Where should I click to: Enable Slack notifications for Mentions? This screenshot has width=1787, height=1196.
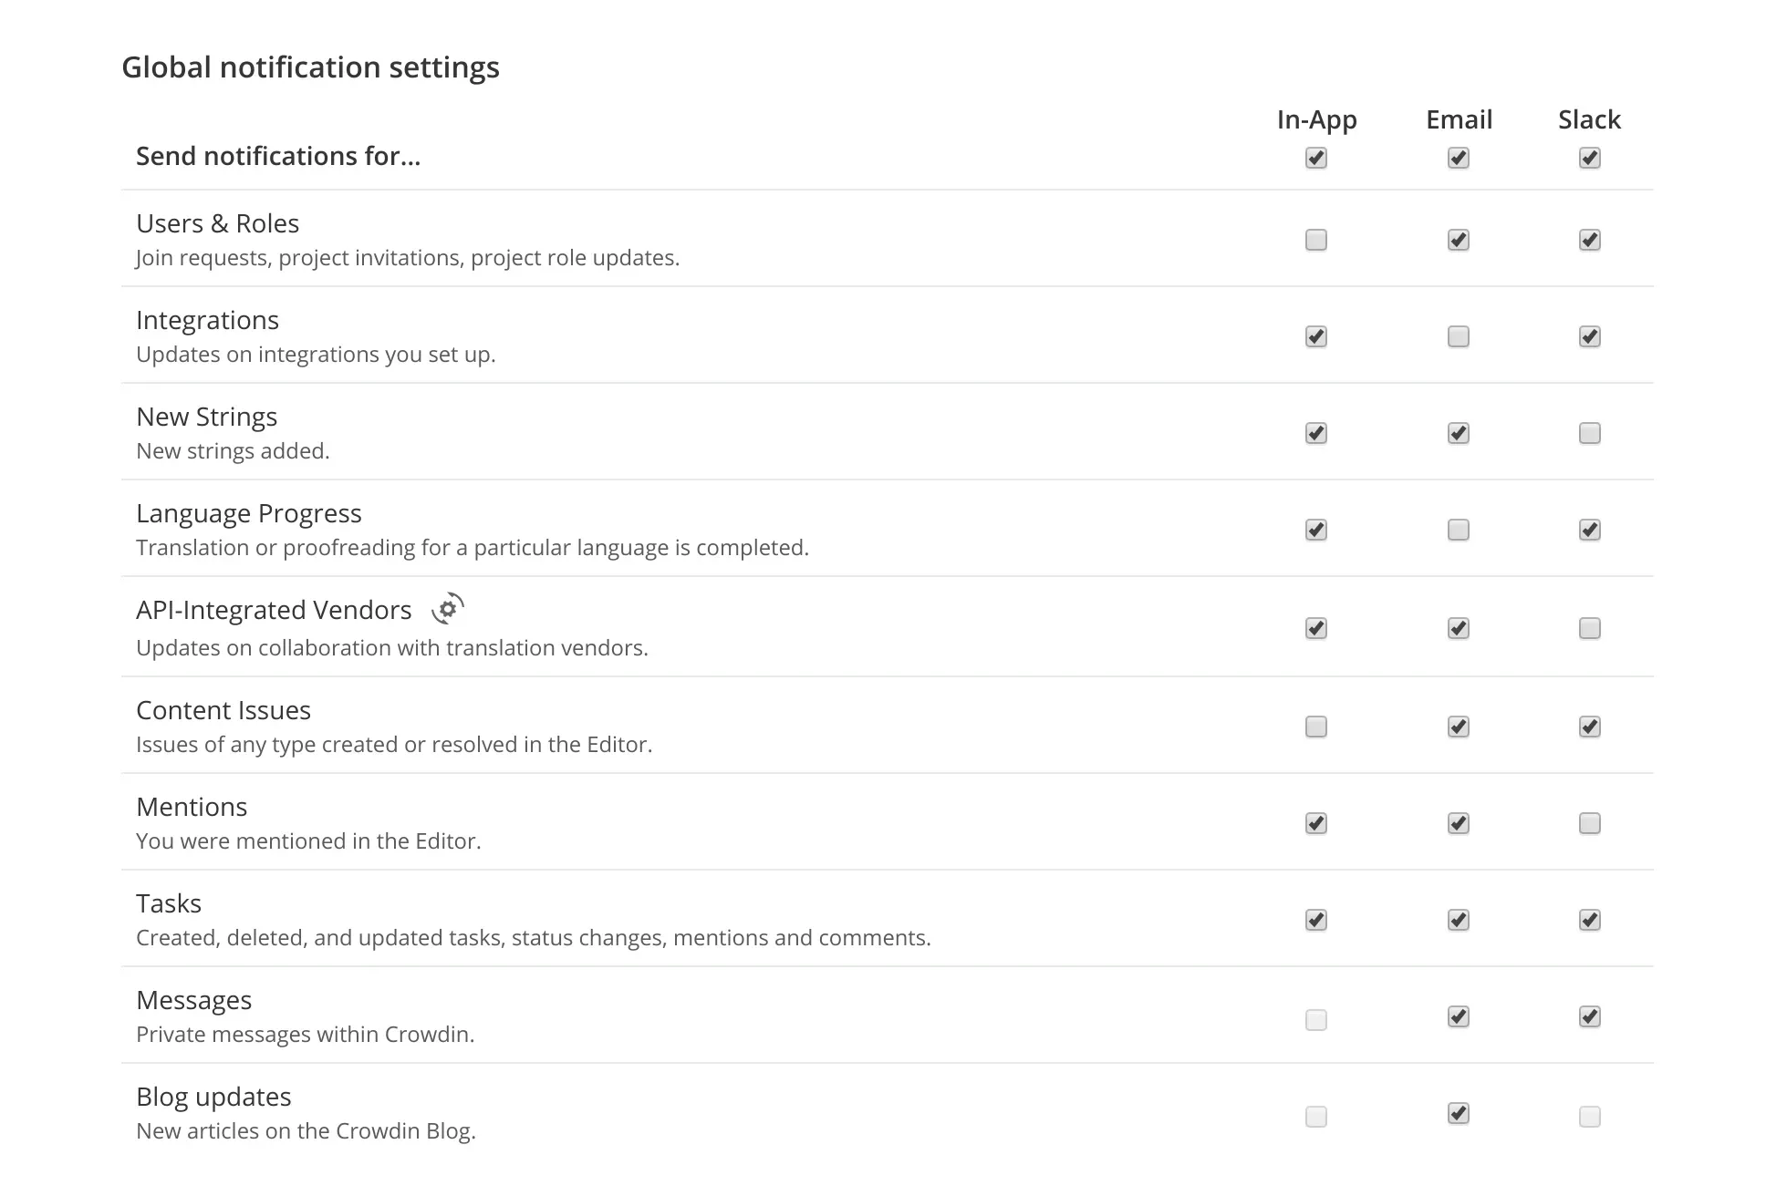(1589, 824)
